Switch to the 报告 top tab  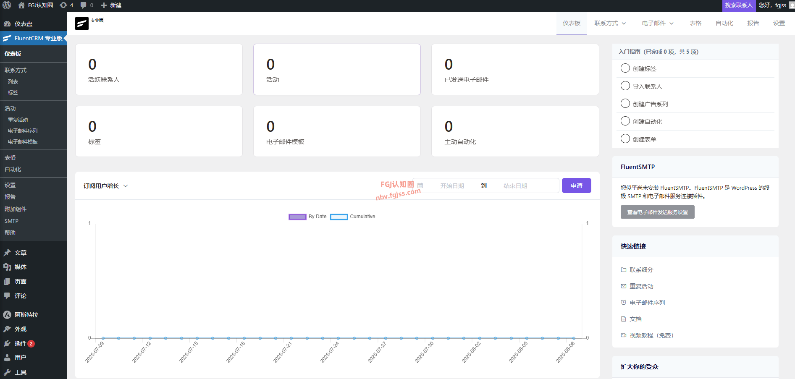(753, 23)
